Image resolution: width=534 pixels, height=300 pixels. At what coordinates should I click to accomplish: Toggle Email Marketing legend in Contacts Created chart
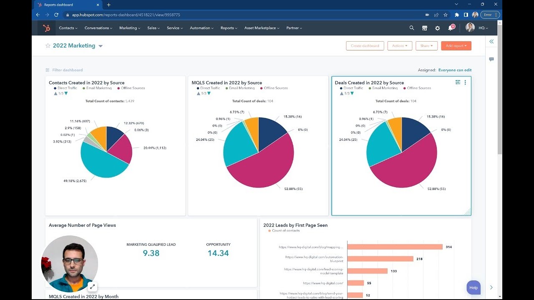[x=97, y=88]
